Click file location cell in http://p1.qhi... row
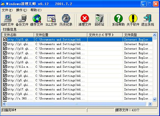Viewport: 160px width, 116px height. click(60, 44)
